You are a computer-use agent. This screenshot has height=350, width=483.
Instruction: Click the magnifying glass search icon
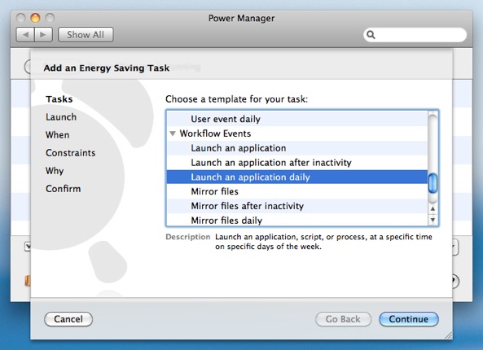pyautogui.click(x=371, y=35)
